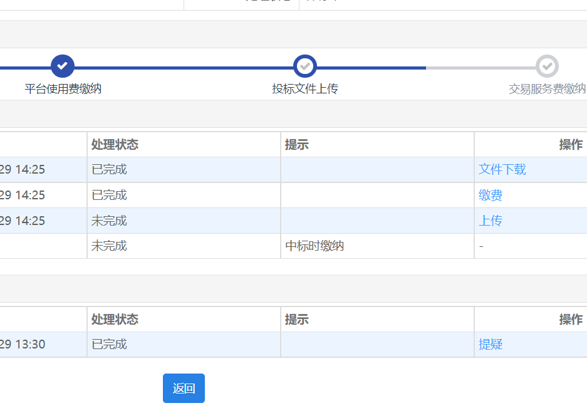This screenshot has width=587, height=408.
Task: Click the 中标时缴纳 hint cell
Action: (314, 246)
